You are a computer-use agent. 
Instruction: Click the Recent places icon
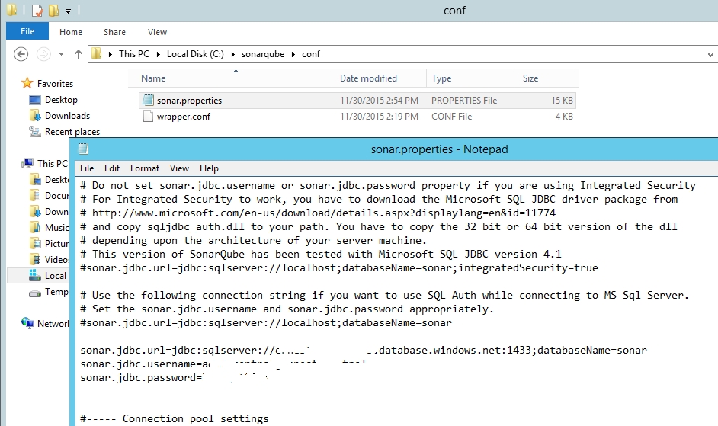coord(35,132)
